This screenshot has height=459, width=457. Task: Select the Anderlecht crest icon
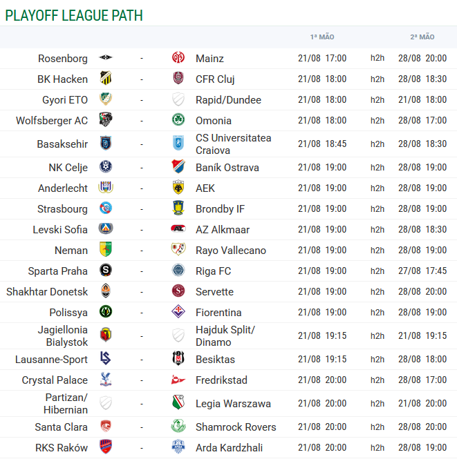click(x=106, y=187)
